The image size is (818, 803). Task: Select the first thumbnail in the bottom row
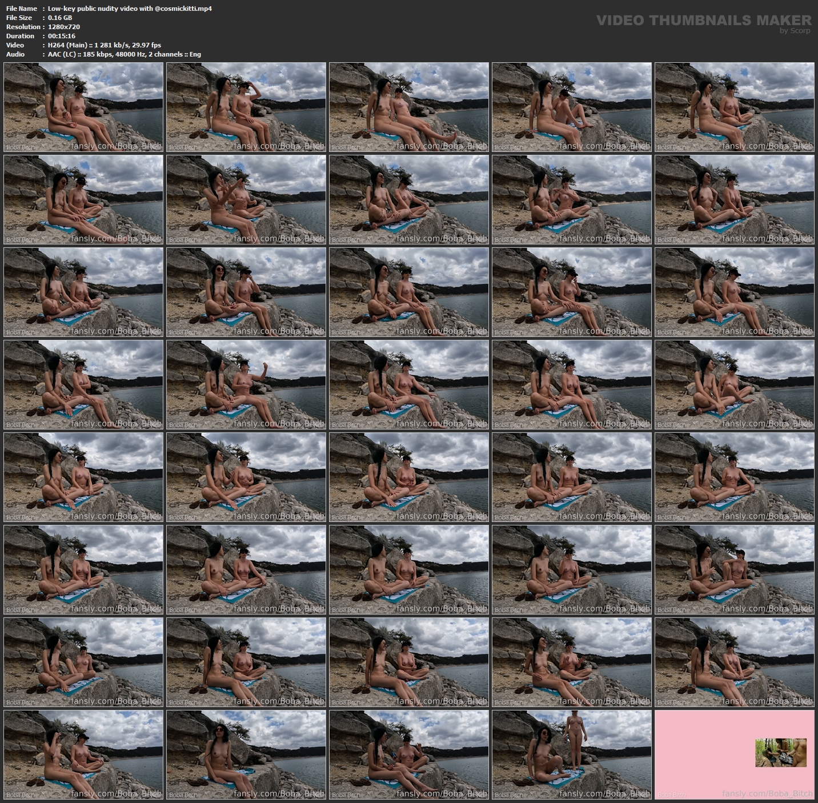[83, 754]
